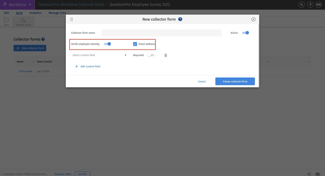Open the Manage Data tab

57,13
